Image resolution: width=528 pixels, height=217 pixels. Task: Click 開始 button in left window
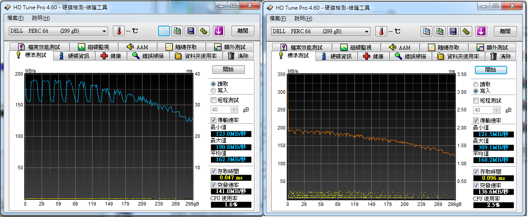click(x=228, y=70)
